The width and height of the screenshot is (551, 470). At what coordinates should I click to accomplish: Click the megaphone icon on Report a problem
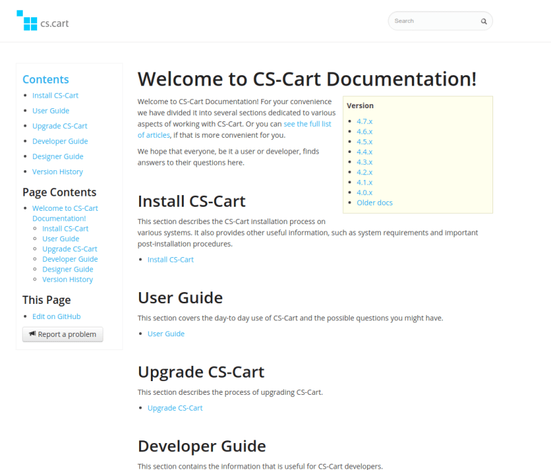[x=32, y=334]
